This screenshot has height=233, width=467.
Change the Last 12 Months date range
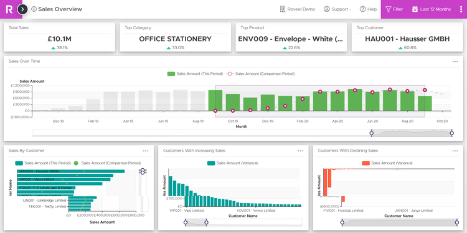pyautogui.click(x=432, y=9)
